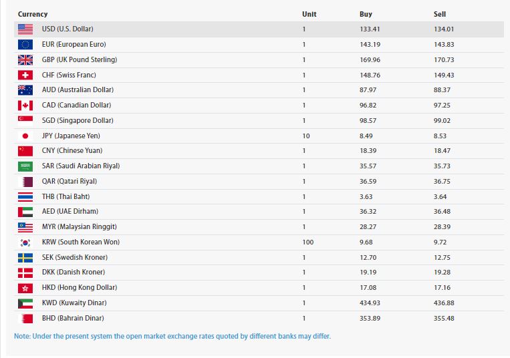Click the Japanese flag icon
The width and height of the screenshot is (510, 358).
click(25, 136)
